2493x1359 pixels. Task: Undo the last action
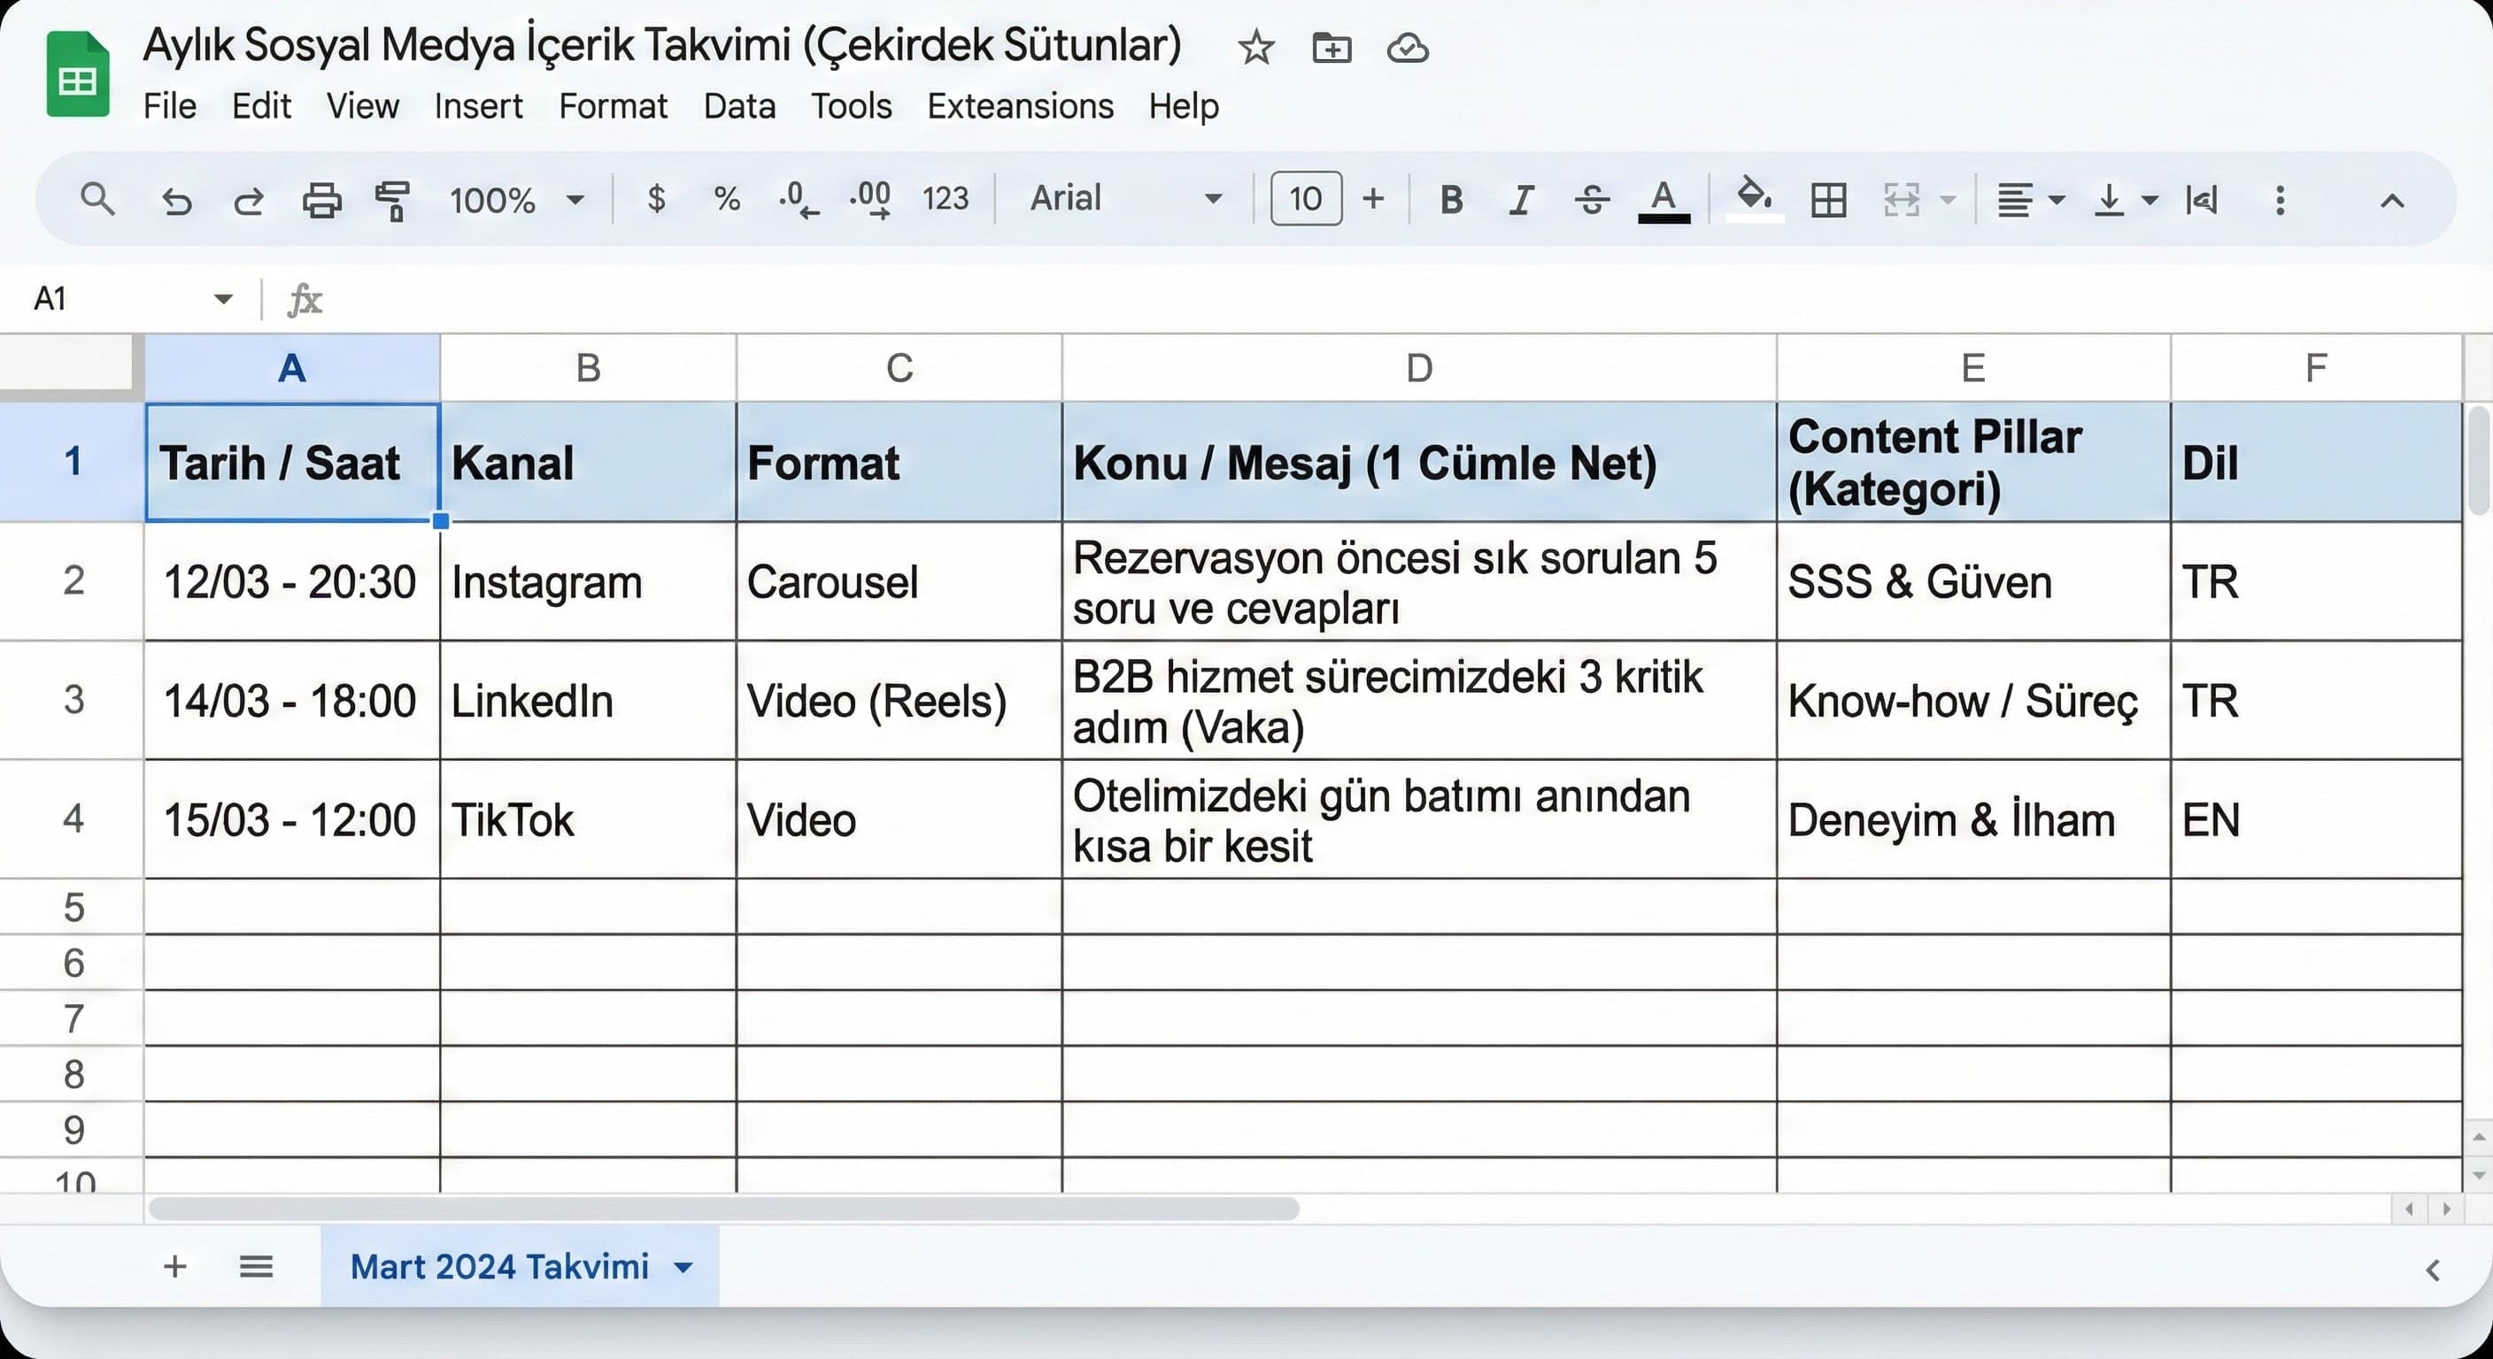(175, 199)
